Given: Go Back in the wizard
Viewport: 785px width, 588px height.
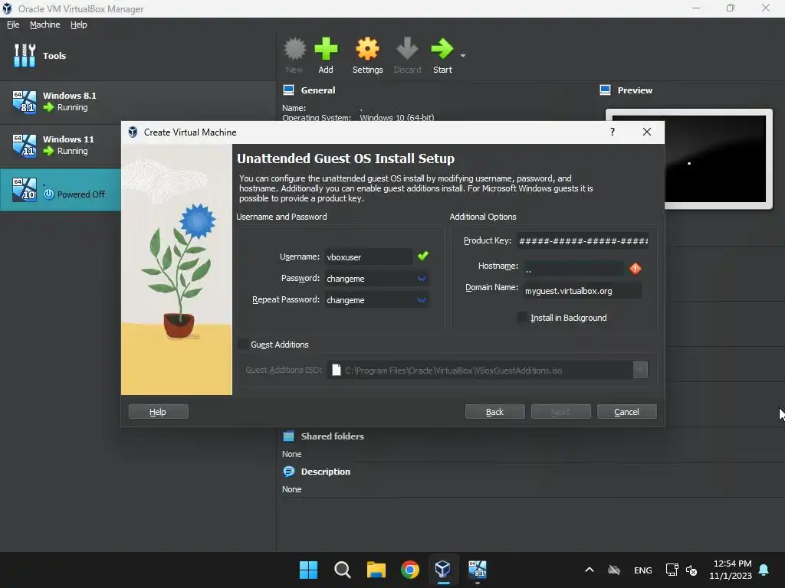Looking at the screenshot, I should 494,411.
